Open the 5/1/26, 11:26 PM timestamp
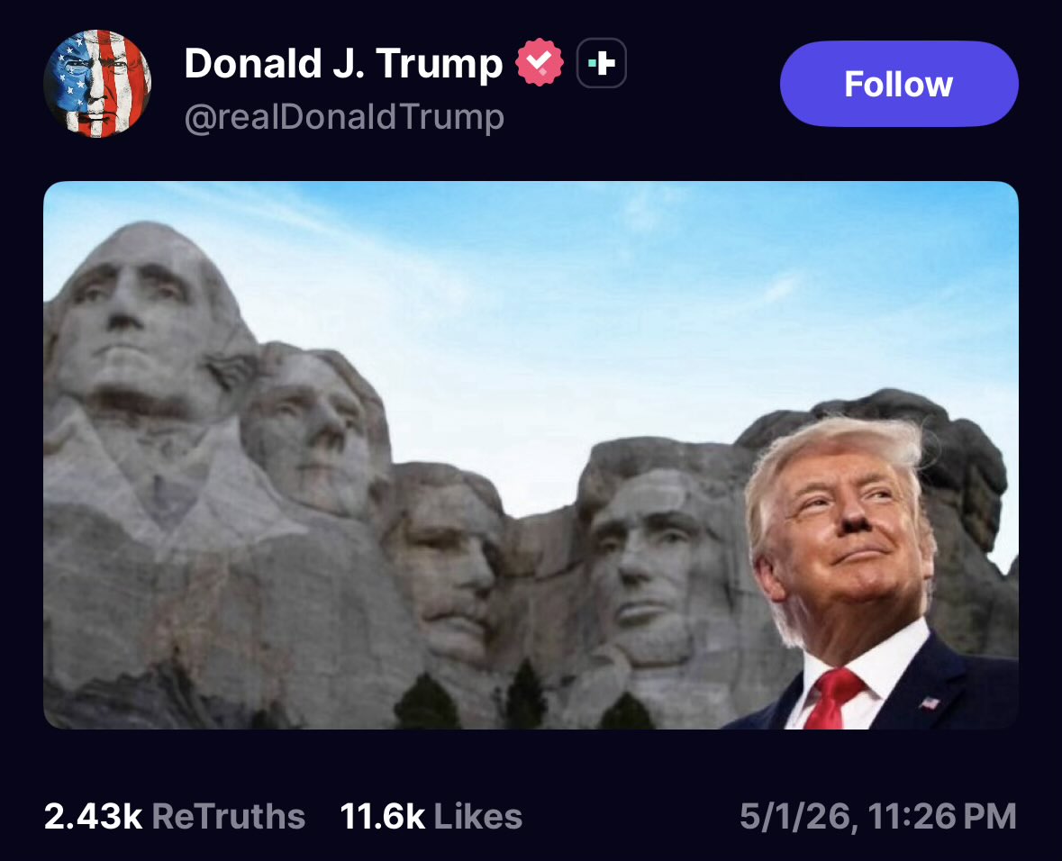Viewport: 1062px width, 861px height. point(878,816)
